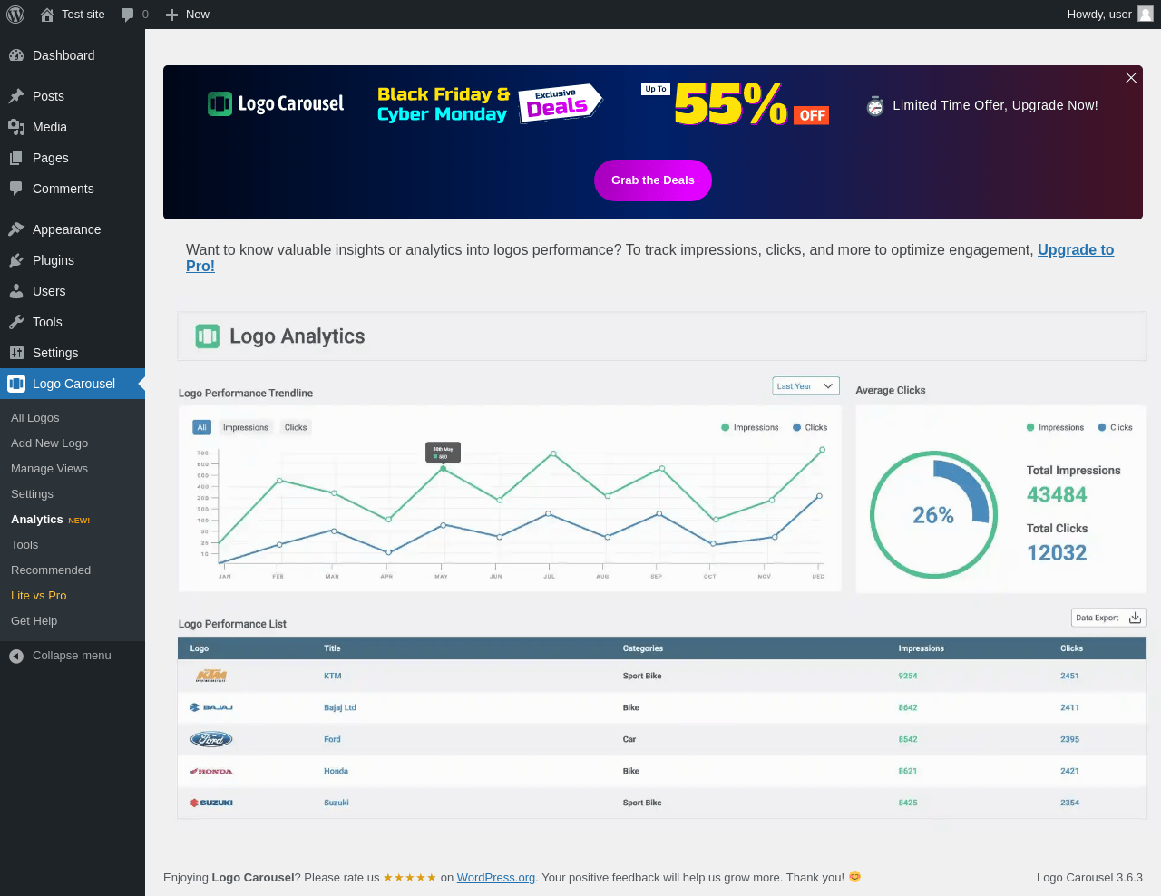The width and height of the screenshot is (1161, 896).
Task: Dismiss the Black Friday banner
Action: (1131, 78)
